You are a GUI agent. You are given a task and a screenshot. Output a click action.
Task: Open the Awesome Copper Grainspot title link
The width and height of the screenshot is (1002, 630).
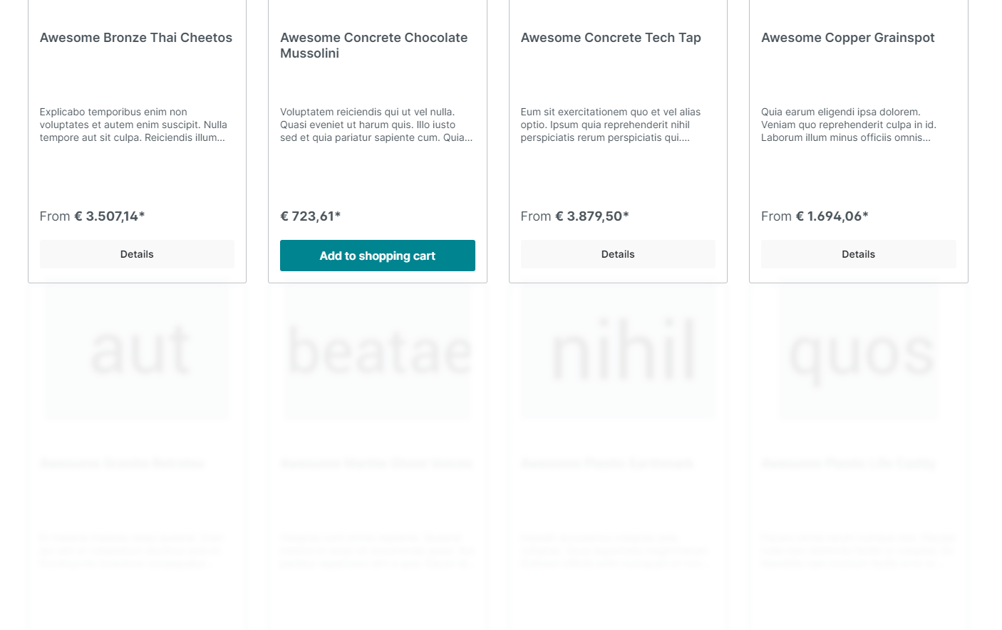(848, 38)
